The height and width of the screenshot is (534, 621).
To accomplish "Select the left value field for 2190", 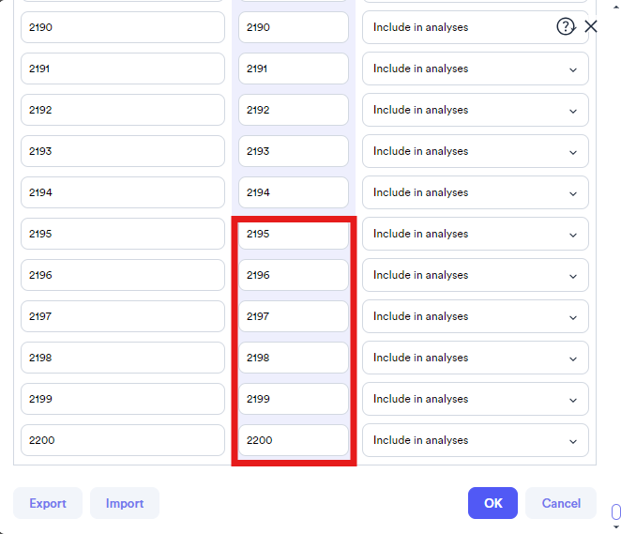I will coord(123,27).
